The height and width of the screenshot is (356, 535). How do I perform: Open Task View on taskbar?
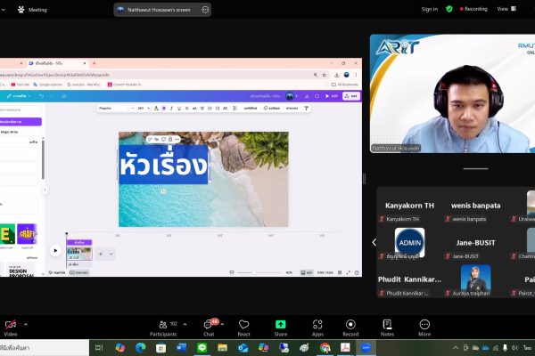pyautogui.click(x=99, y=347)
